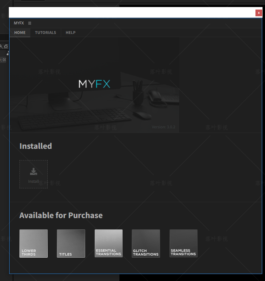265x281 pixels.
Task: Open the Glitch Transitions pack
Action: click(146, 244)
